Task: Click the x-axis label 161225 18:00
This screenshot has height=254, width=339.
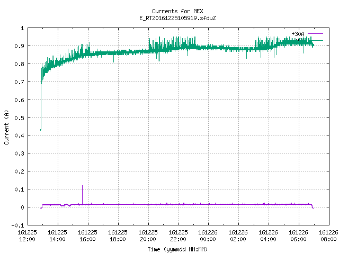Action: 118,236
